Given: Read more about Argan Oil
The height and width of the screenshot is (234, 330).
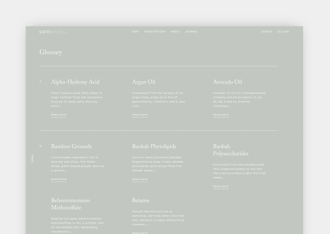Looking at the screenshot, I should coord(140,115).
